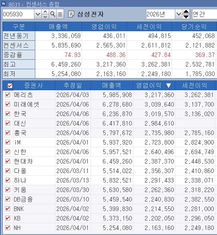
Task: Click the 8031 컨센서스 종합 window title
Action: [34, 4]
